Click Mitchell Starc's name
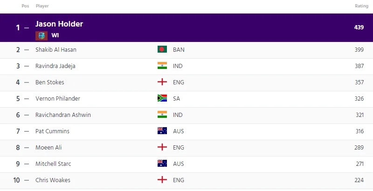This screenshot has height=191, width=373. click(x=53, y=164)
